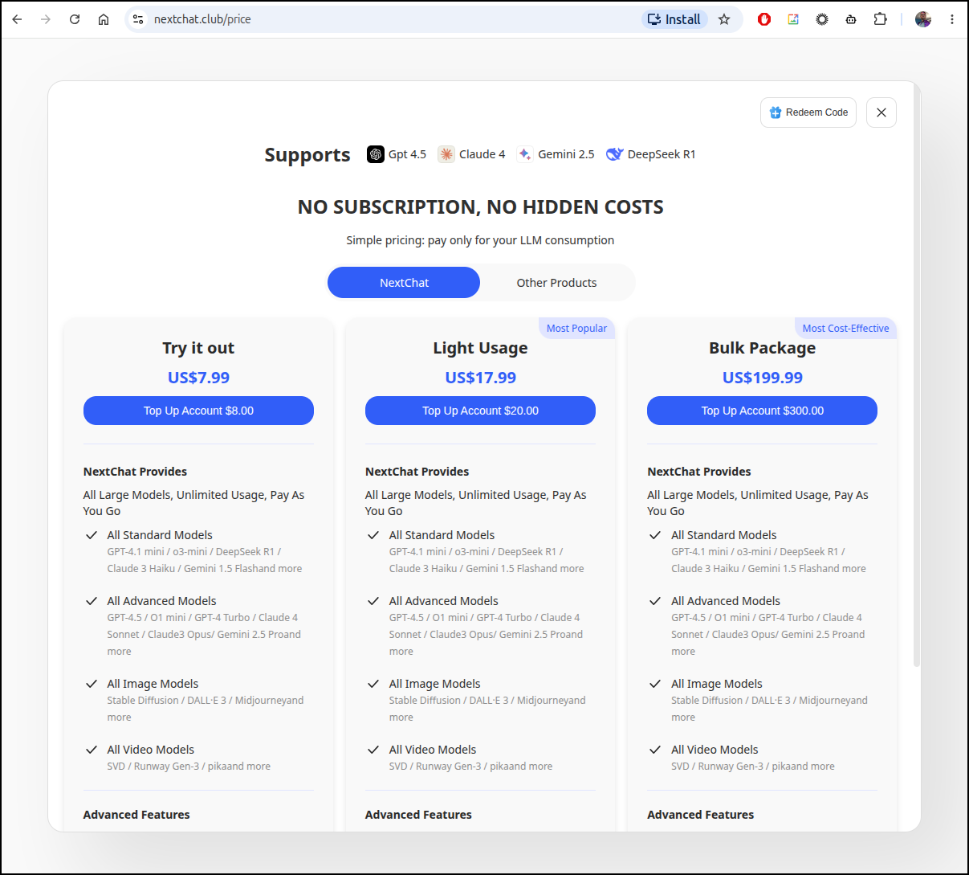Open the dark gear-shaped extension icon
Screen dimensions: 969x875
coord(822,19)
